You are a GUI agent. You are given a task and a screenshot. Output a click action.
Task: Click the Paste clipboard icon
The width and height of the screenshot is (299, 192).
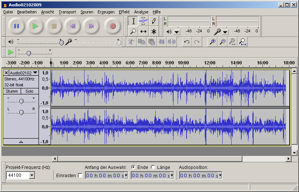[x=152, y=42]
